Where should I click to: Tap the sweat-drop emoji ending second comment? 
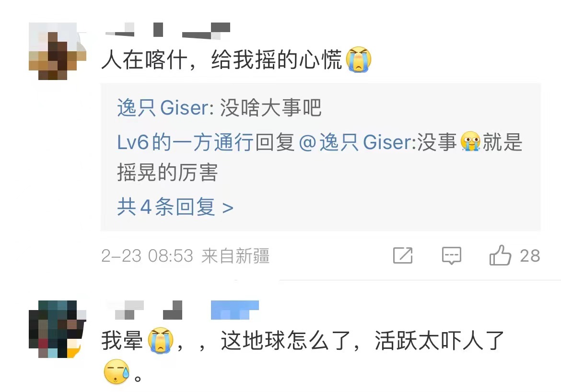[117, 372]
